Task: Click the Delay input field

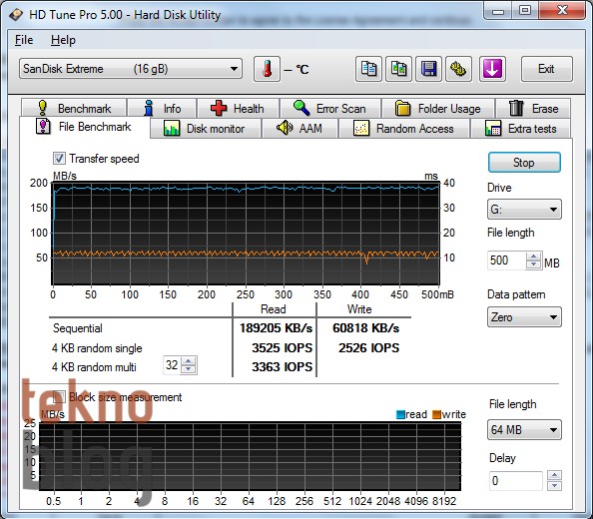Action: (516, 481)
